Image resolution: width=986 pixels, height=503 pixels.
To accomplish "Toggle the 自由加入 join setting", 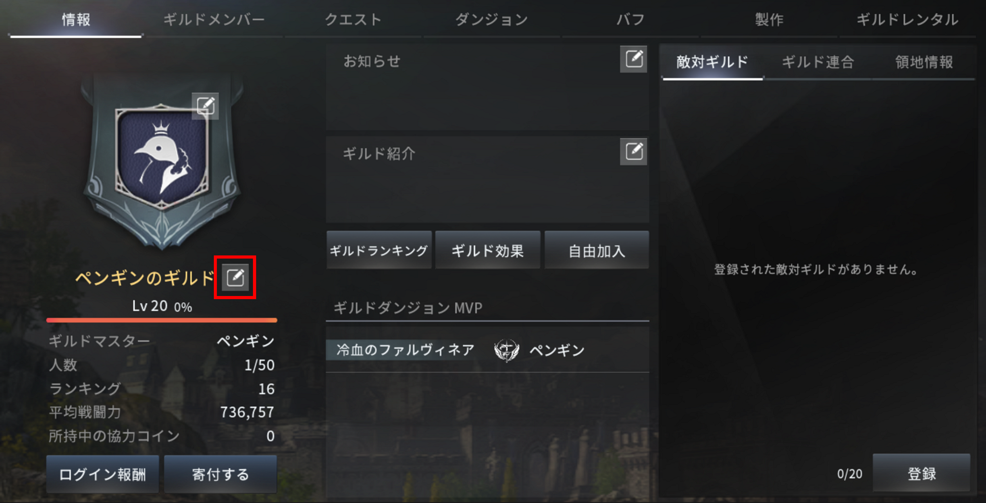I will coord(597,251).
